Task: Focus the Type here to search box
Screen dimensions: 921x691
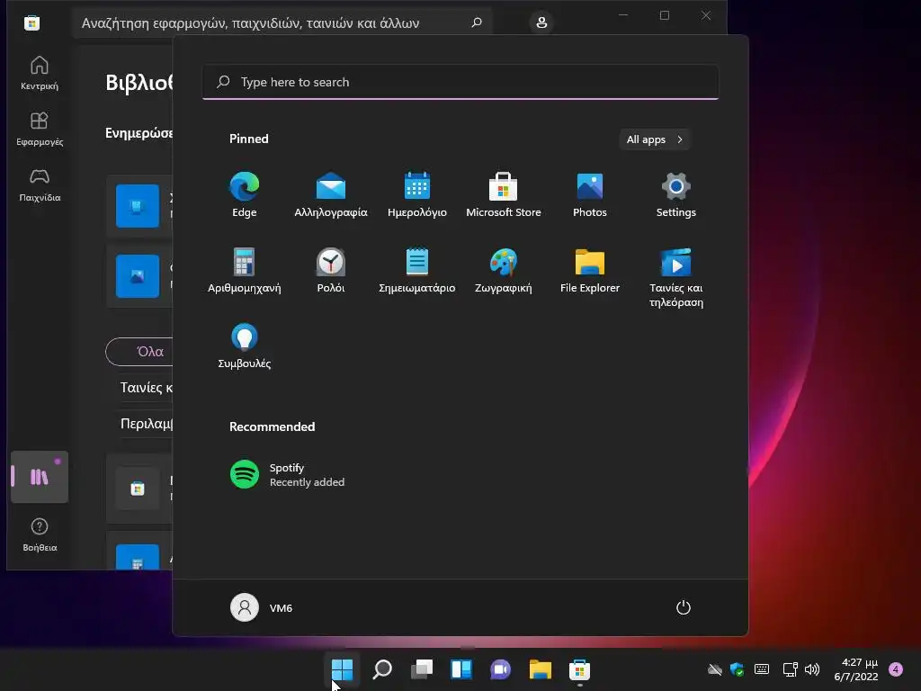Action: [460, 82]
